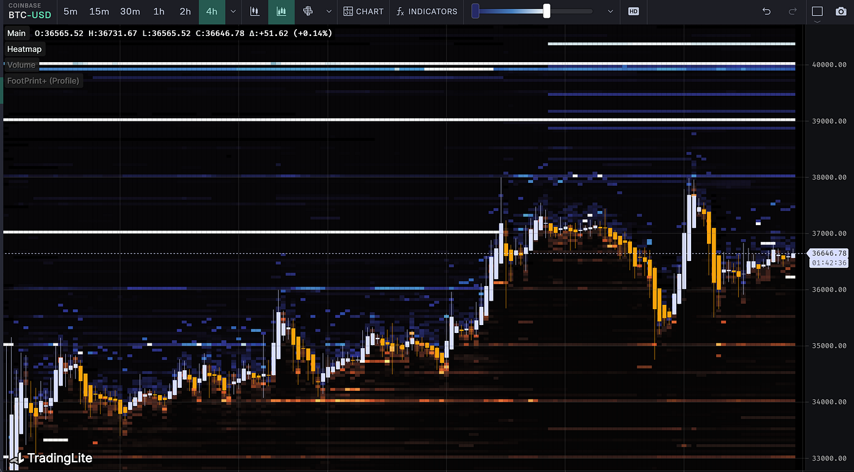The height and width of the screenshot is (472, 854).
Task: Select the candlestick chart type icon
Action: [x=255, y=12]
